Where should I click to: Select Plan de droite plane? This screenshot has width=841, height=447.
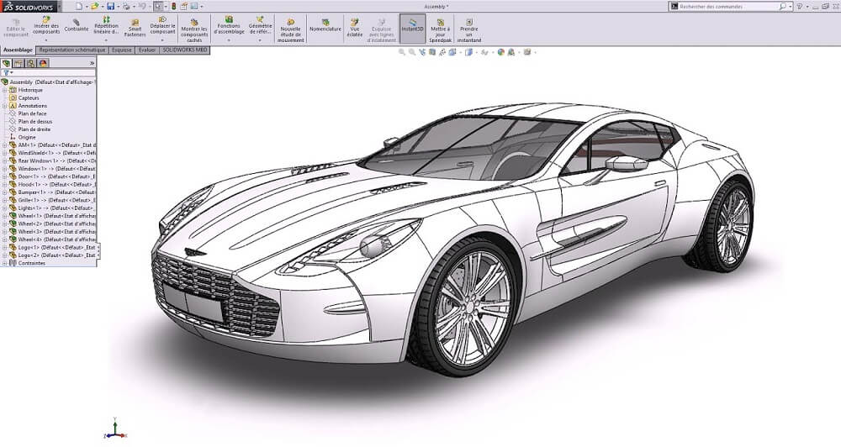pos(34,129)
